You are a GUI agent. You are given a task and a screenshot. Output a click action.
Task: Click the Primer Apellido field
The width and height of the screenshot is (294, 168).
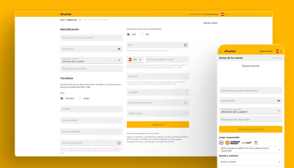coord(91,120)
